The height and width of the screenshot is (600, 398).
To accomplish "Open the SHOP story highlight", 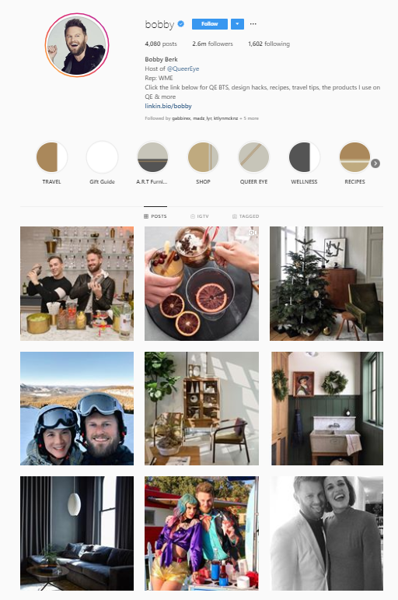I will (x=203, y=157).
